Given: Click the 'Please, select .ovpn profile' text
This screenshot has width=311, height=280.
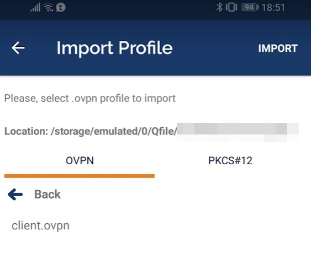Looking at the screenshot, I should (x=90, y=98).
